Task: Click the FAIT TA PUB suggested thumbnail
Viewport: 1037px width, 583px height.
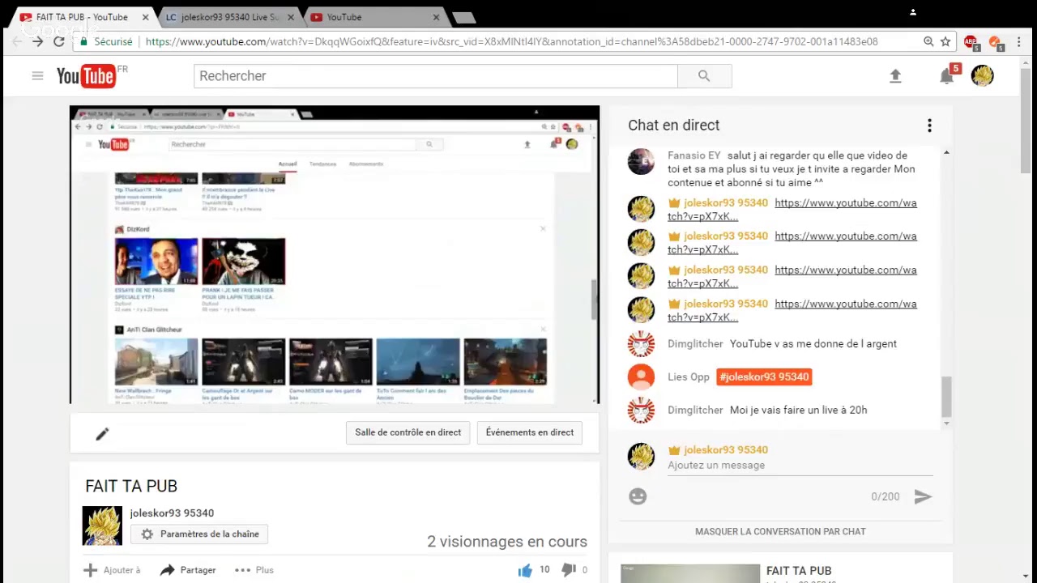Action: click(x=691, y=573)
